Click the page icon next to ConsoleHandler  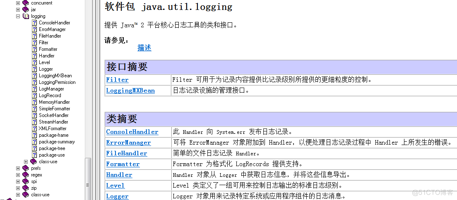34,23
